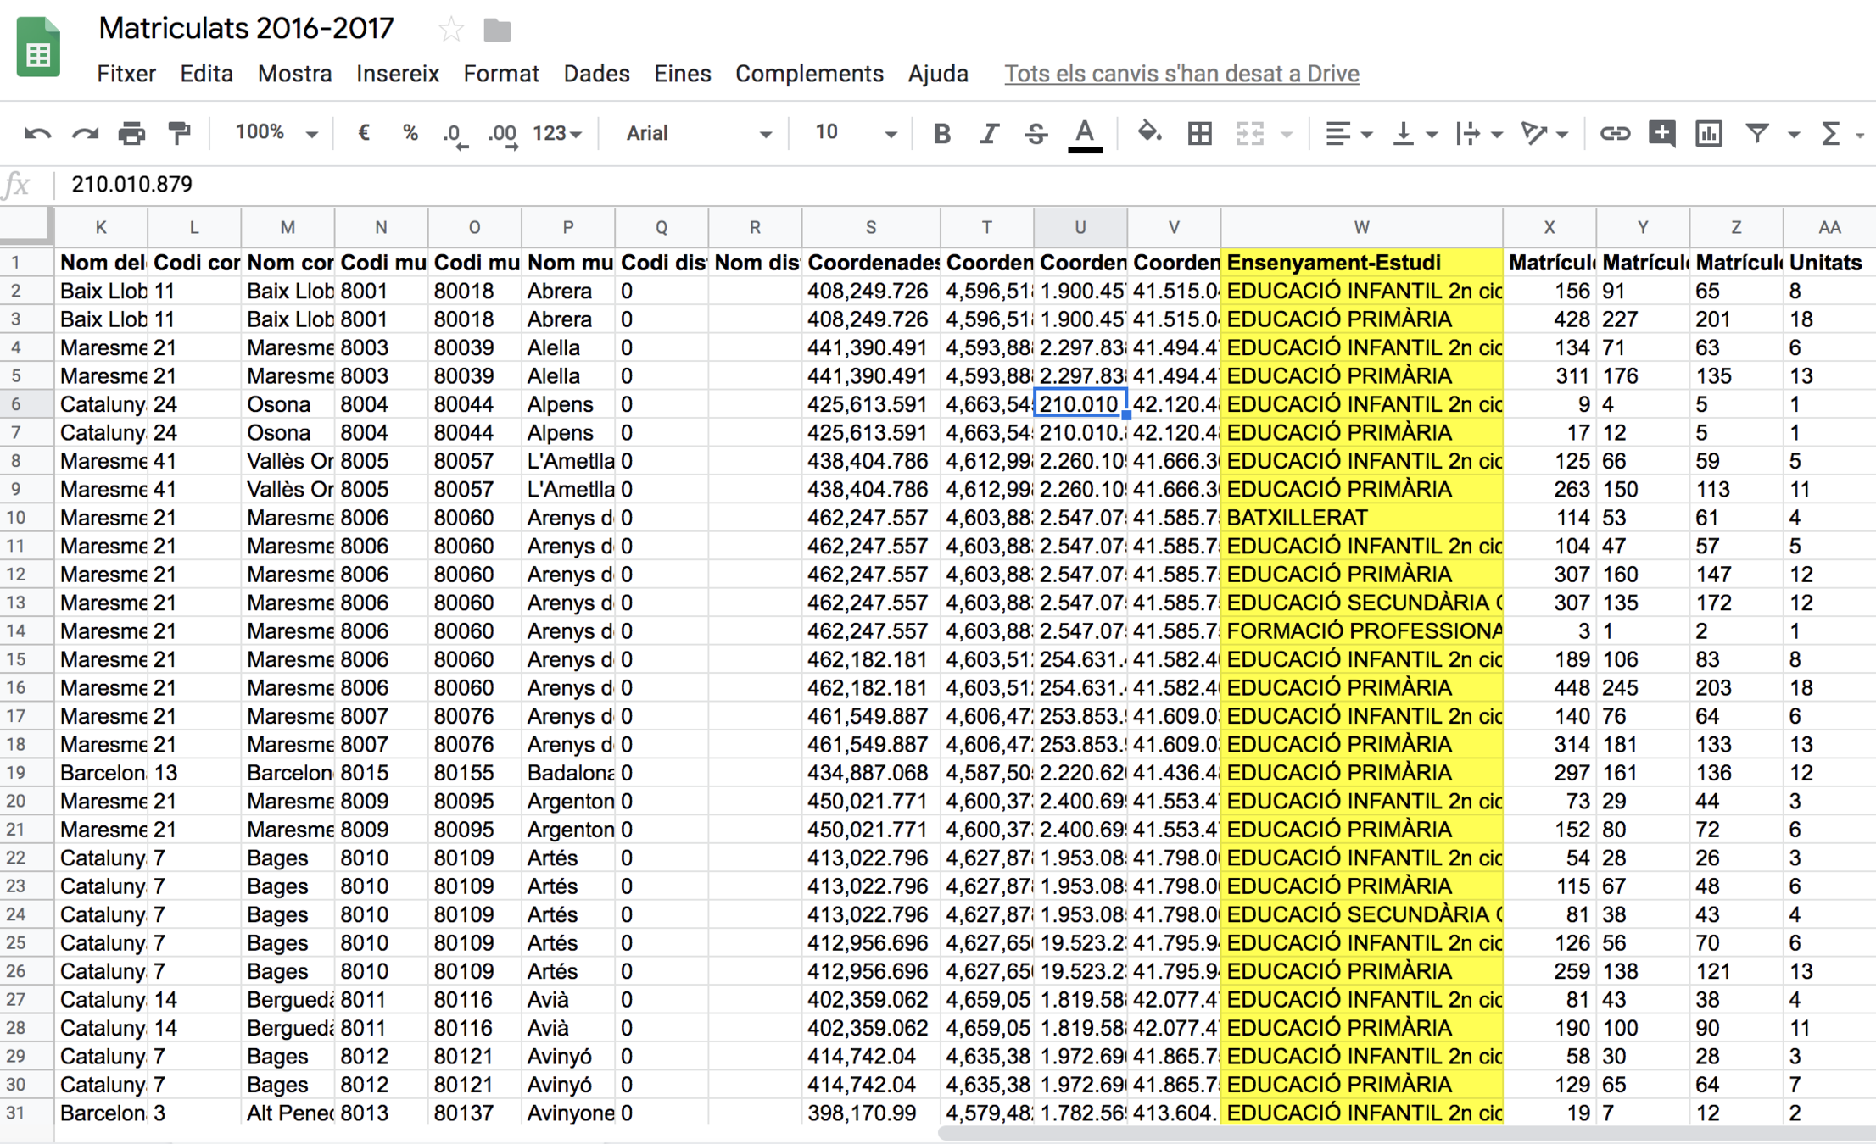Image resolution: width=1876 pixels, height=1144 pixels.
Task: Expand the font size 10 dropdown
Action: [x=854, y=133]
